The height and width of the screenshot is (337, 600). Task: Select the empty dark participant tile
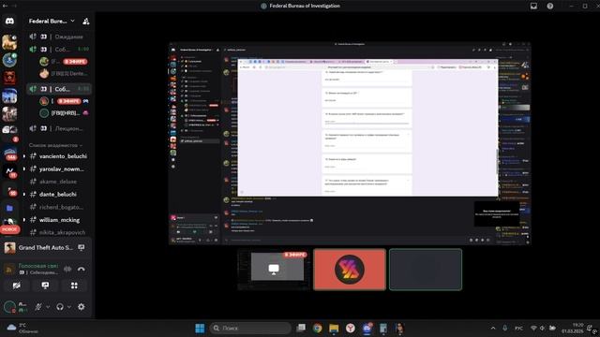pyautogui.click(x=426, y=270)
